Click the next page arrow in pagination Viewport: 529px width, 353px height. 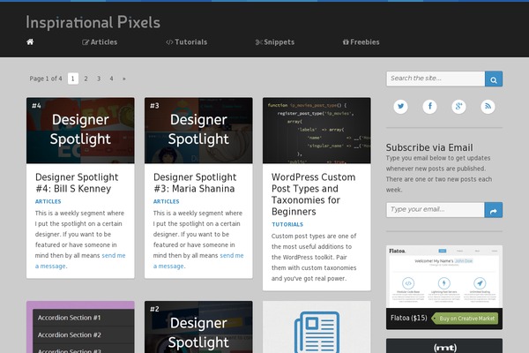[x=123, y=79]
